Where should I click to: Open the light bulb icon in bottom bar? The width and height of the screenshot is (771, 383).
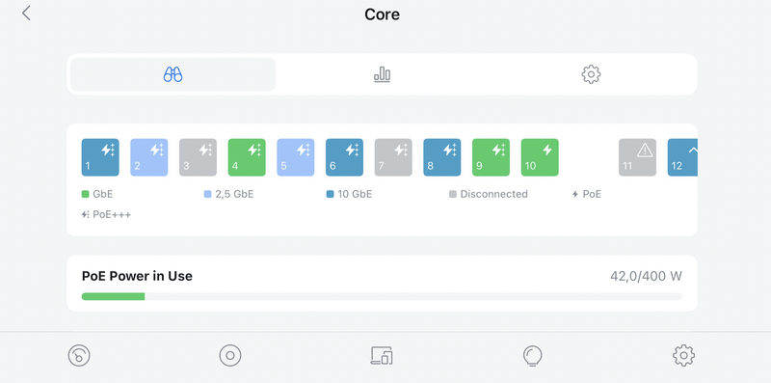tap(533, 355)
